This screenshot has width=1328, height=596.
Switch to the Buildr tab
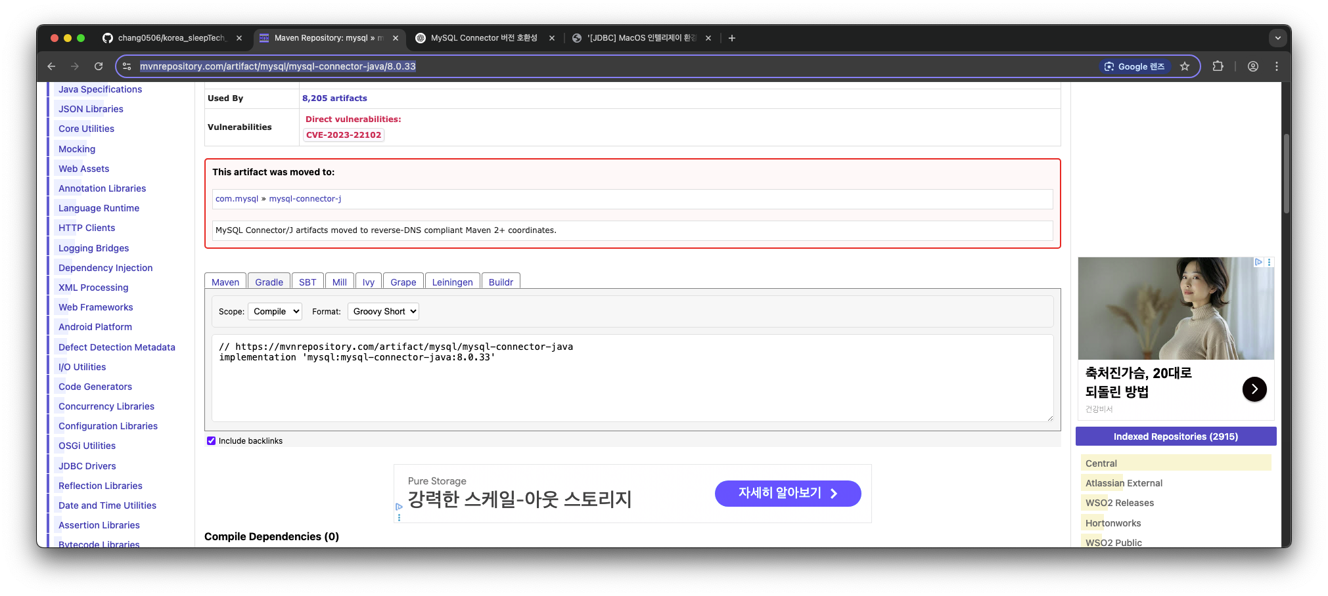(x=501, y=282)
